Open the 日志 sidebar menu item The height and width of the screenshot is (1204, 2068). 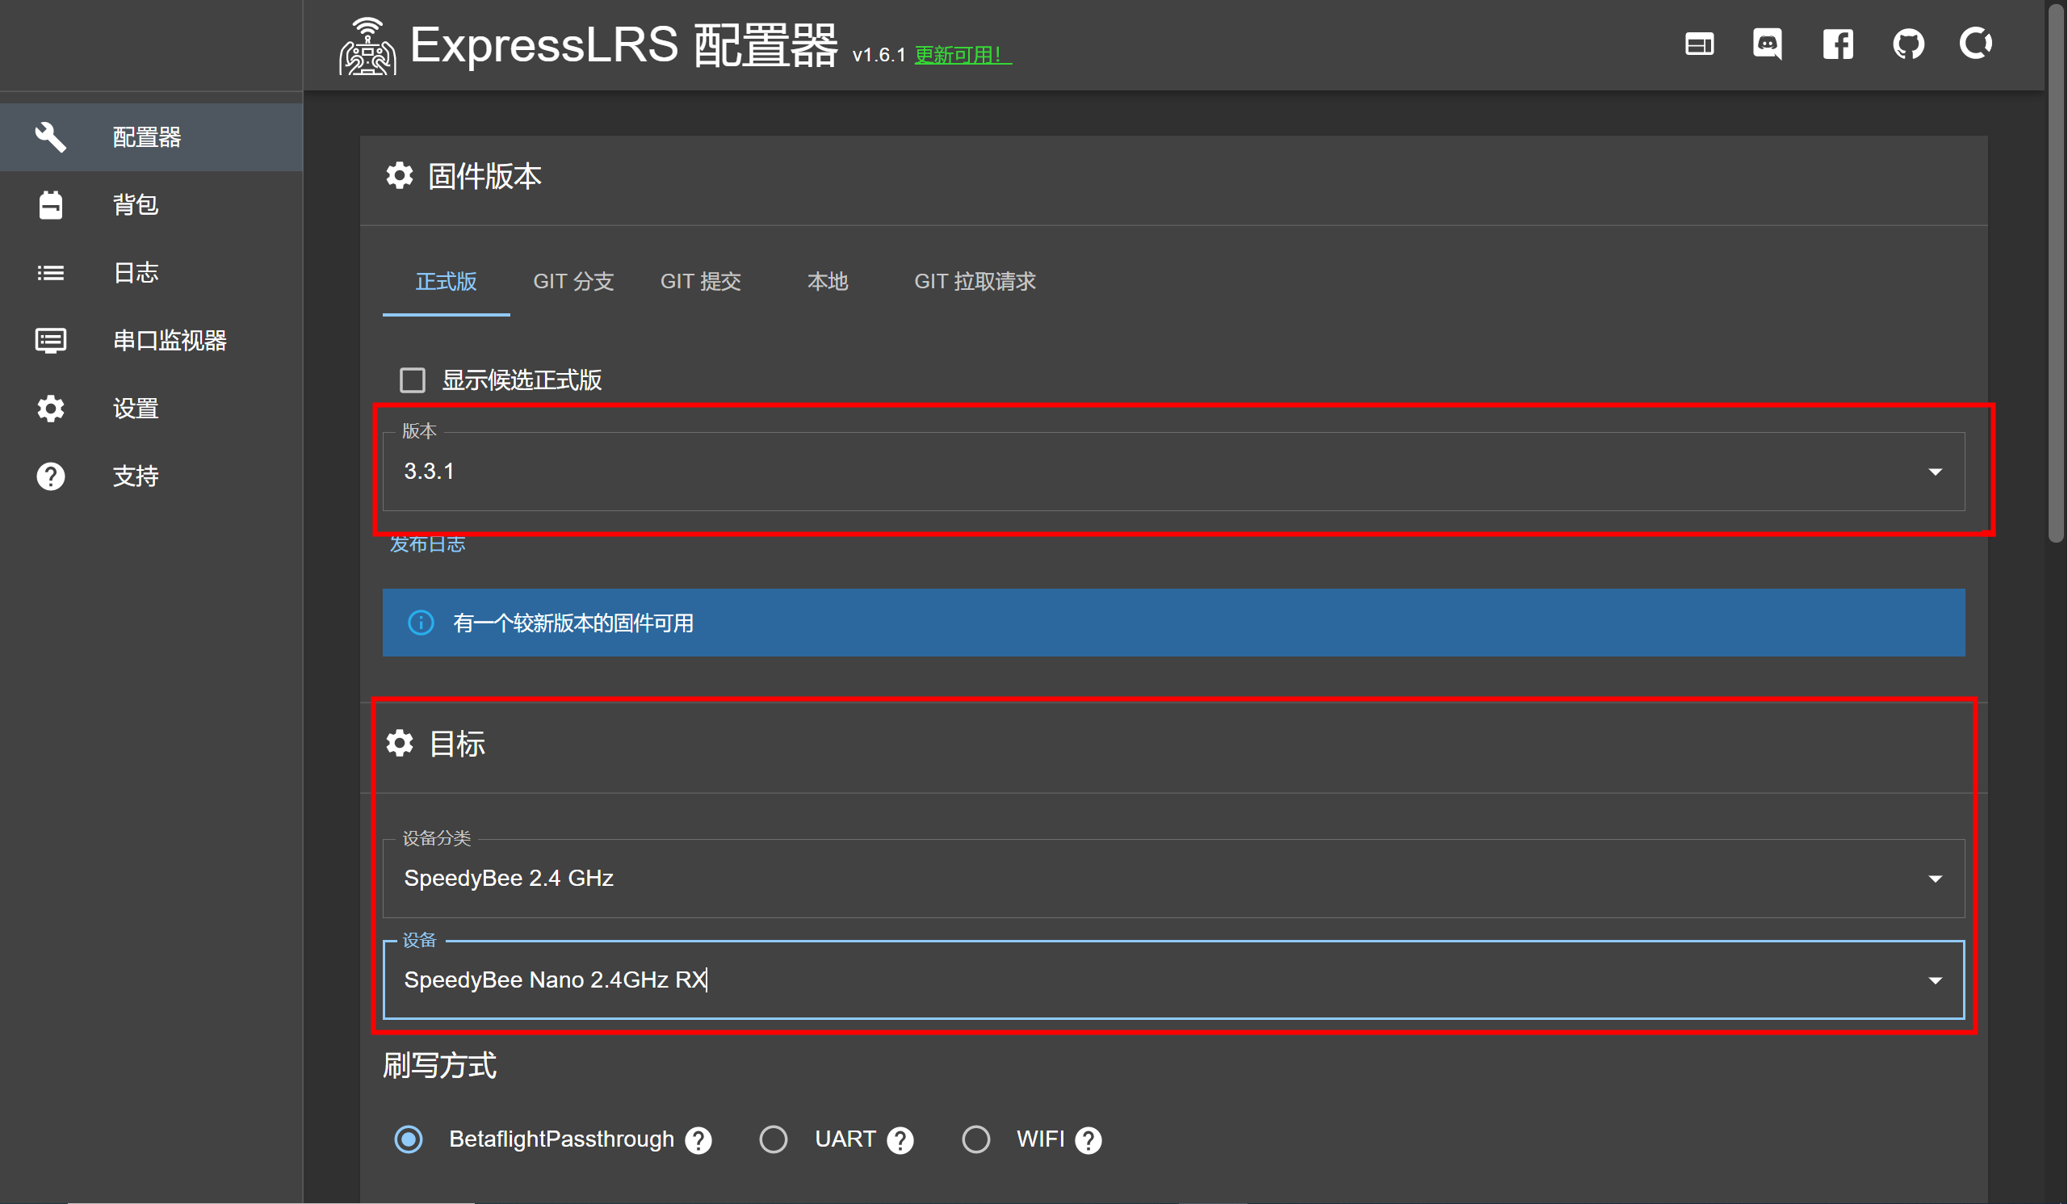tap(152, 272)
